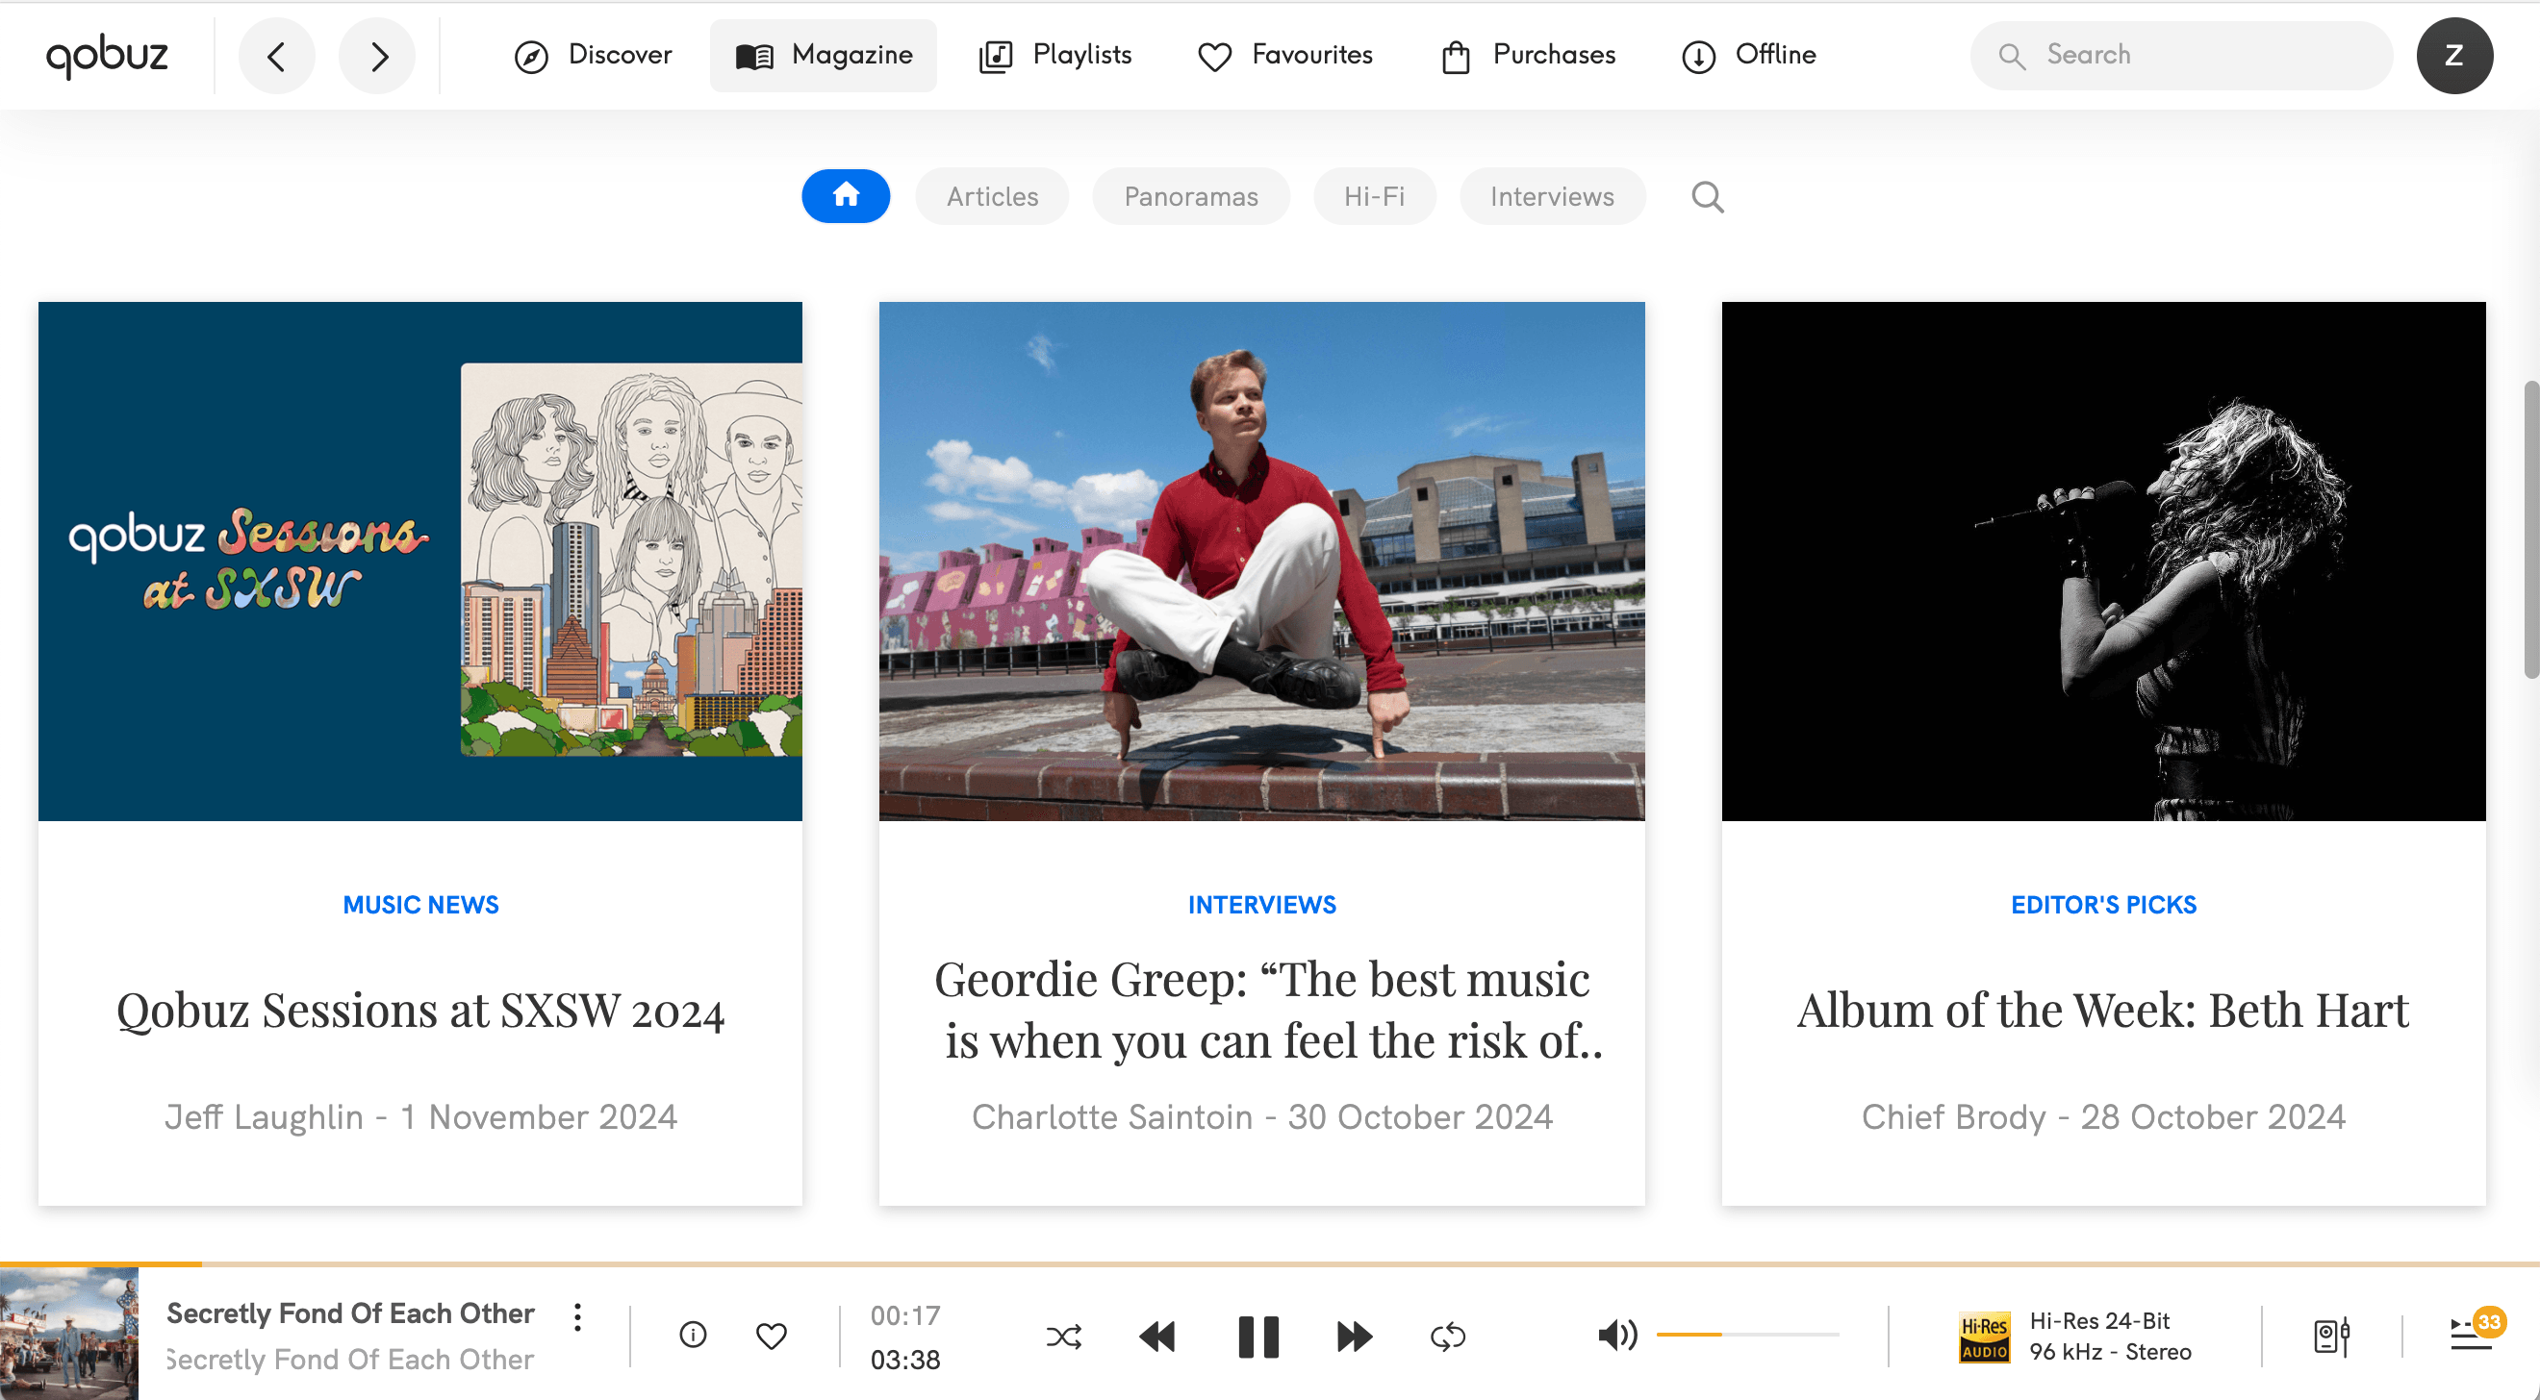
Task: Filter magazine by Panoramas
Action: (x=1191, y=196)
